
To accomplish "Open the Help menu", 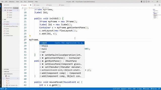I will point(36,2).
